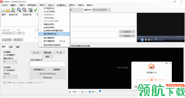The height and width of the screenshot is (98, 185).
Task: Select 显示/隐藏视频 menu entry
Action: click(54, 41)
